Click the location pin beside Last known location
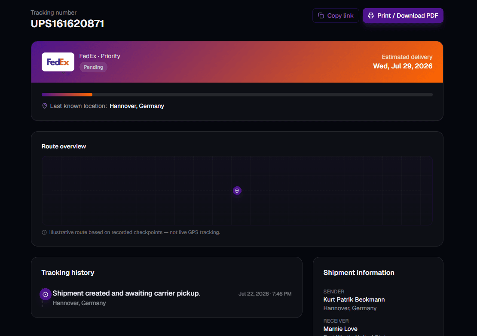Image resolution: width=477 pixels, height=336 pixels. 44,106
